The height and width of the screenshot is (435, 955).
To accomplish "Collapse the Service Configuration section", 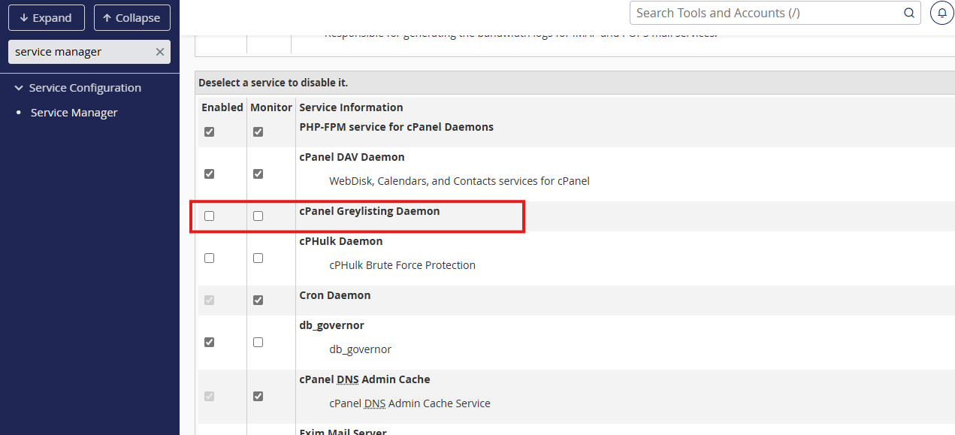I will coord(19,88).
